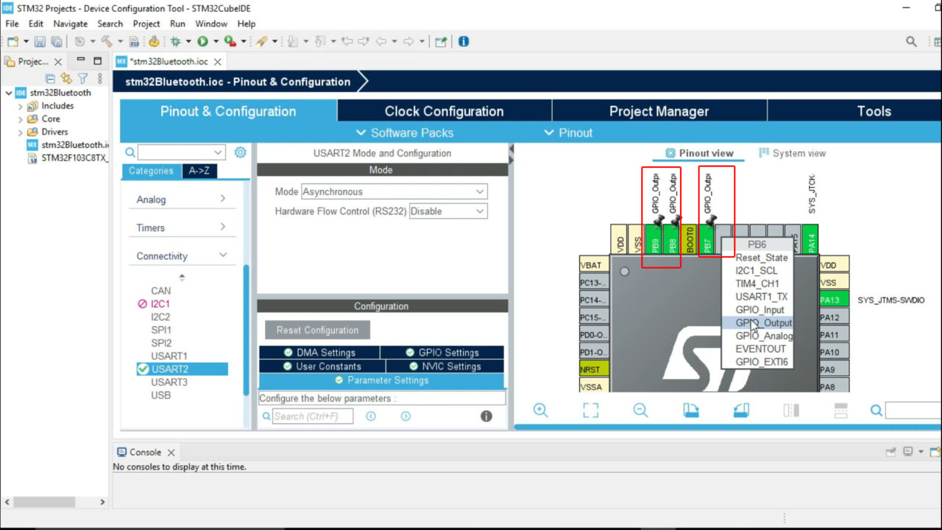Choose Reset_State in the PB6 menu
Image resolution: width=942 pixels, height=530 pixels.
point(757,258)
